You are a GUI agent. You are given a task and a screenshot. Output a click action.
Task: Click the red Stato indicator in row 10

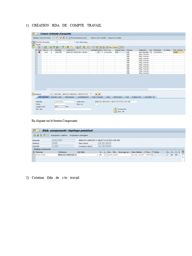tap(39, 52)
